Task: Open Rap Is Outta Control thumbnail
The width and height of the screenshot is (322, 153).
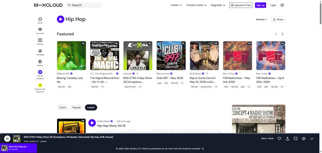Action: pyautogui.click(x=204, y=56)
